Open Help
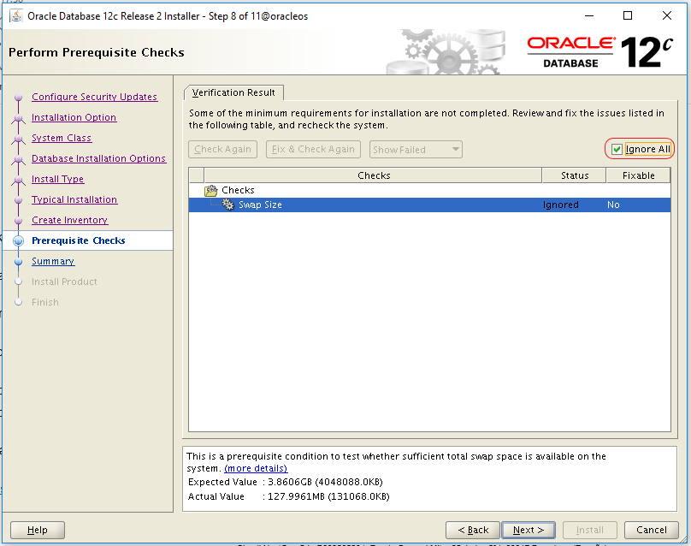Image resolution: width=691 pixels, height=546 pixels. pyautogui.click(x=38, y=530)
